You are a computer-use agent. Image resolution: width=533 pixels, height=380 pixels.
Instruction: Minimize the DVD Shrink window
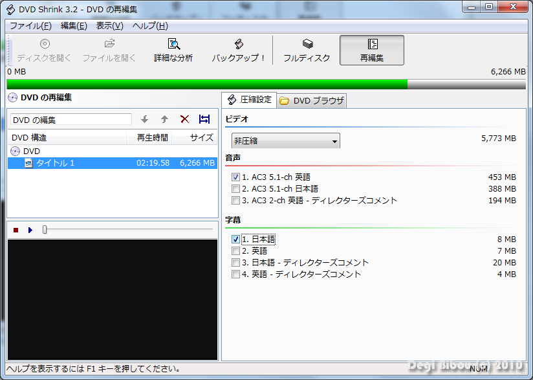tap(472, 7)
